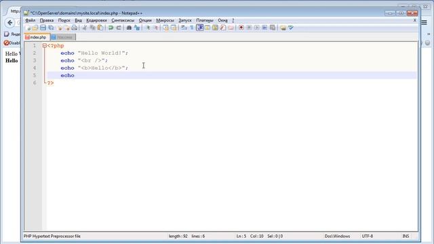Image resolution: width=434 pixels, height=244 pixels.
Task: Open the Файл menu
Action: click(30, 20)
